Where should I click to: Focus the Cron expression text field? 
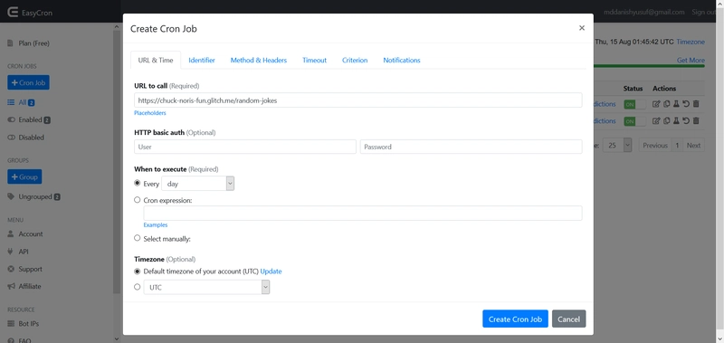coord(363,214)
